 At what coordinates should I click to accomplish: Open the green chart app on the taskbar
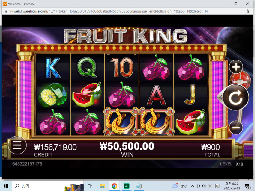[127, 186]
